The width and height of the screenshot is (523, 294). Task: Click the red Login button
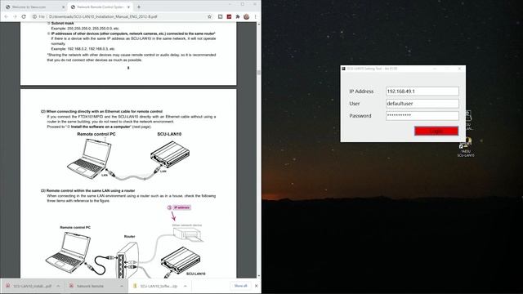(x=436, y=131)
